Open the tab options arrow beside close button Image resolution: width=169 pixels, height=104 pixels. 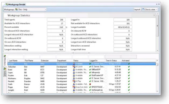coord(157,4)
